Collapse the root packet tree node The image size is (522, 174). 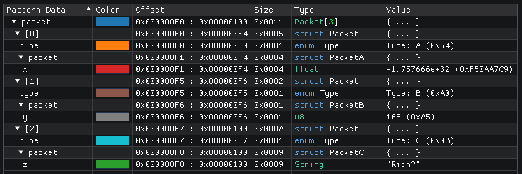pos(14,22)
